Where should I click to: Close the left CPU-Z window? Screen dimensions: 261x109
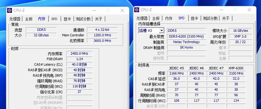(x=122, y=10)
